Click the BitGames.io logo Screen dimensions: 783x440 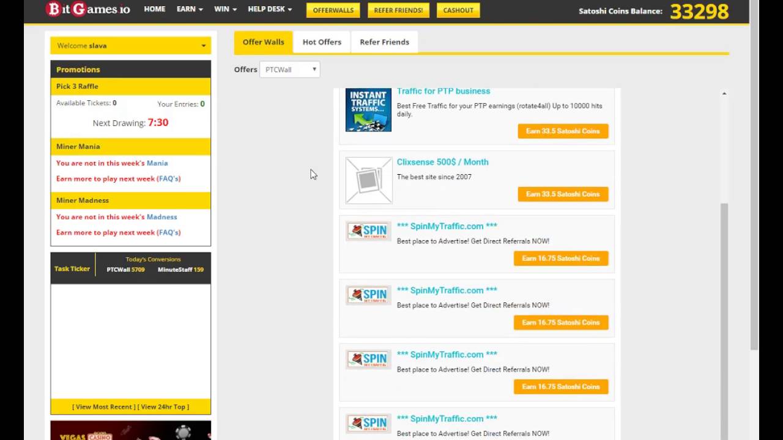[x=87, y=9]
